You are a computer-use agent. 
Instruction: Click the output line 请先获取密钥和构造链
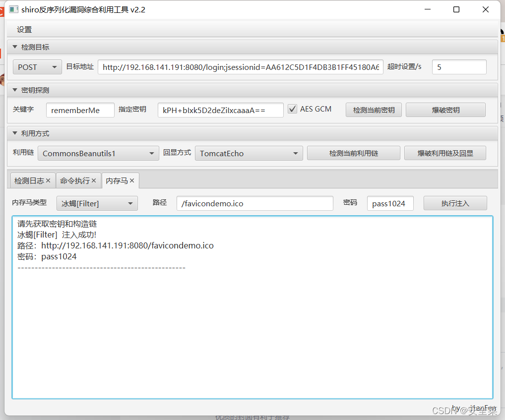57,224
